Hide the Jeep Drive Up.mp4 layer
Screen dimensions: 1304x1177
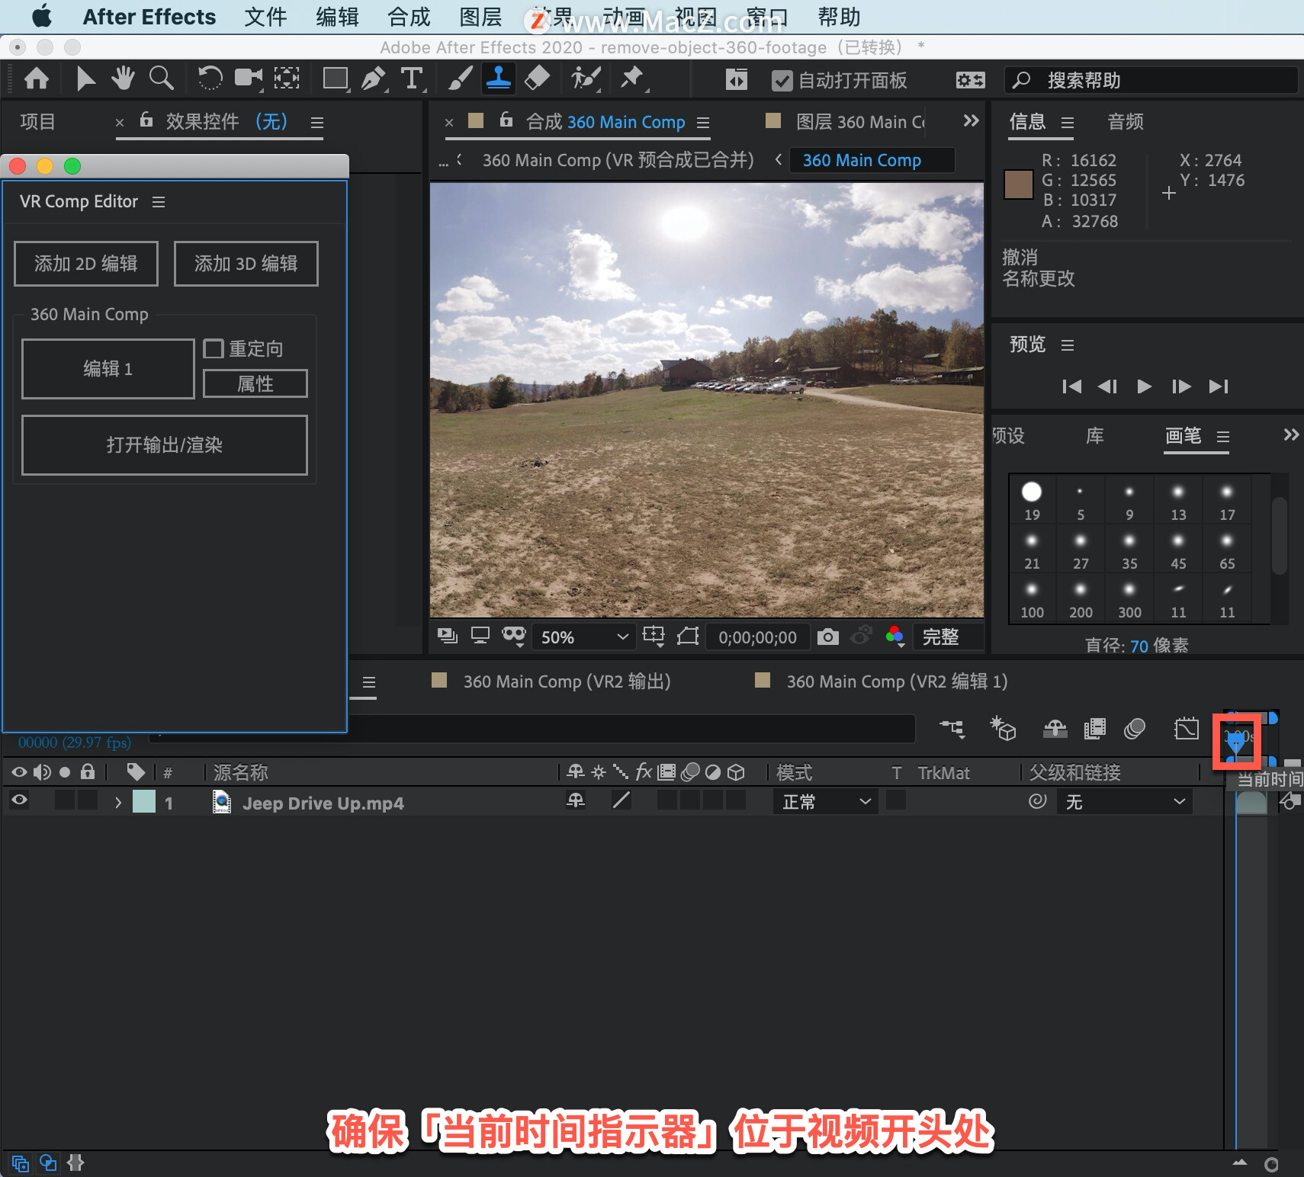pos(19,800)
